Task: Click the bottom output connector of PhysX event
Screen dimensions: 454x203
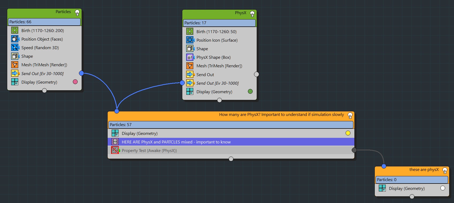Action: (220, 100)
